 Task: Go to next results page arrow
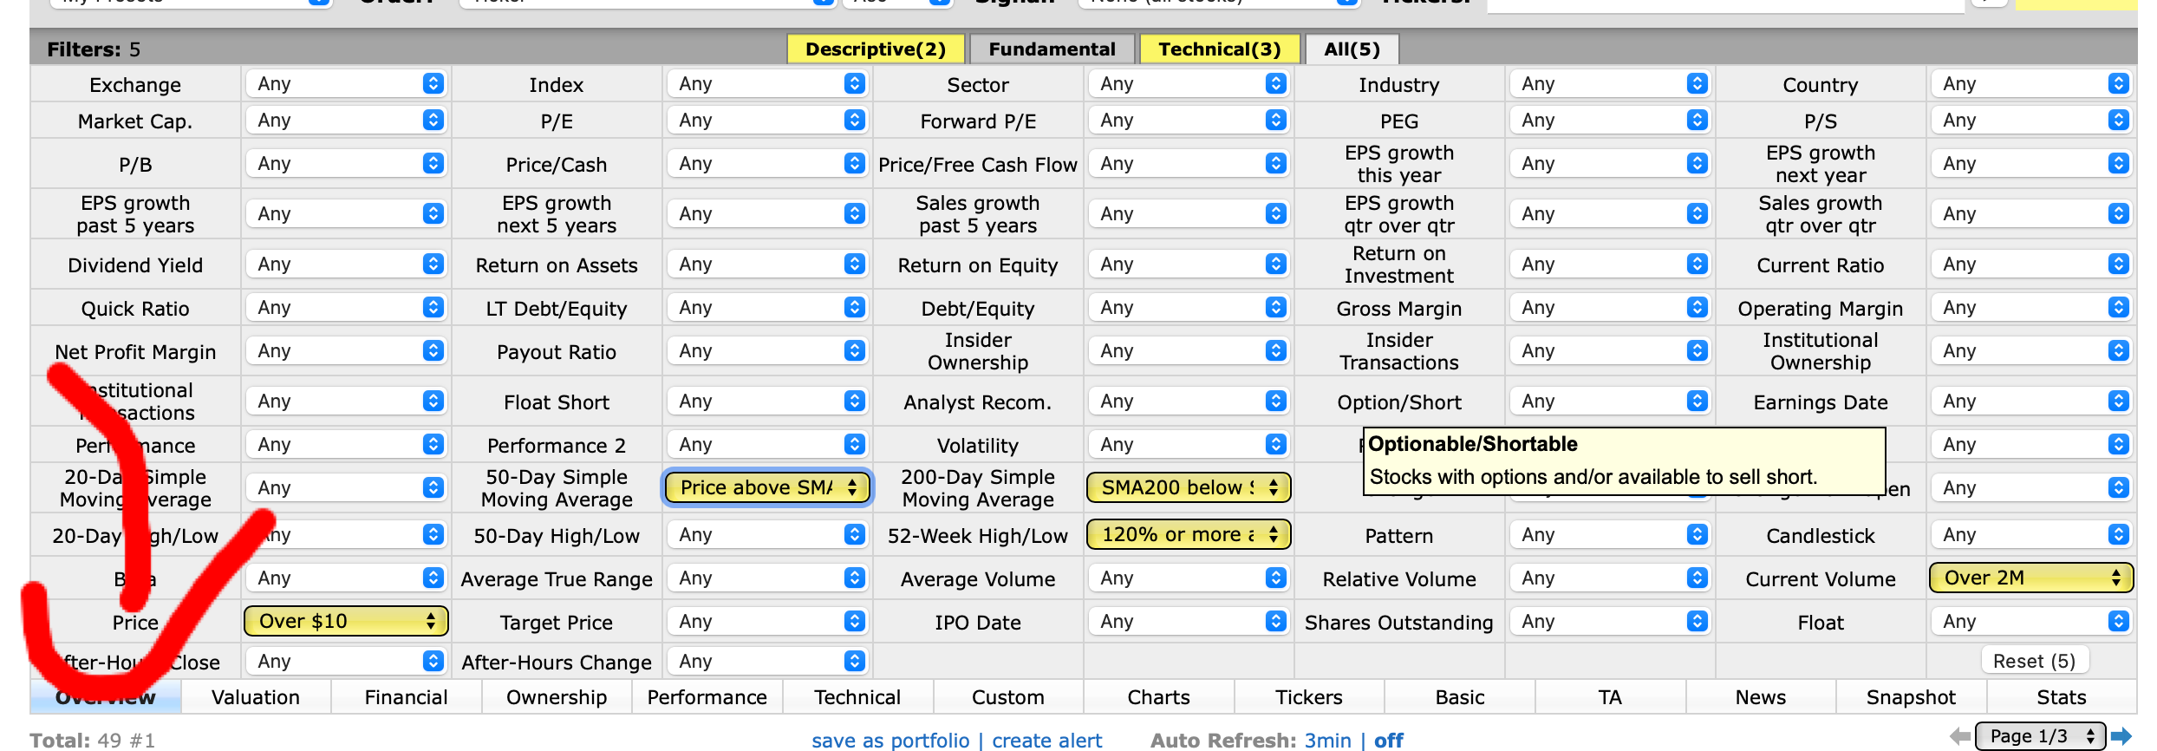click(x=2121, y=736)
